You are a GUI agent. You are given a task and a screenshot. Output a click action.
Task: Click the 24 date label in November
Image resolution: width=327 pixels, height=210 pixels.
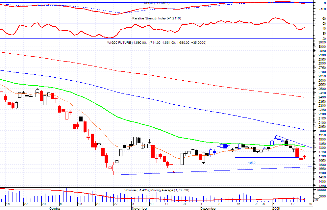(x=184, y=204)
